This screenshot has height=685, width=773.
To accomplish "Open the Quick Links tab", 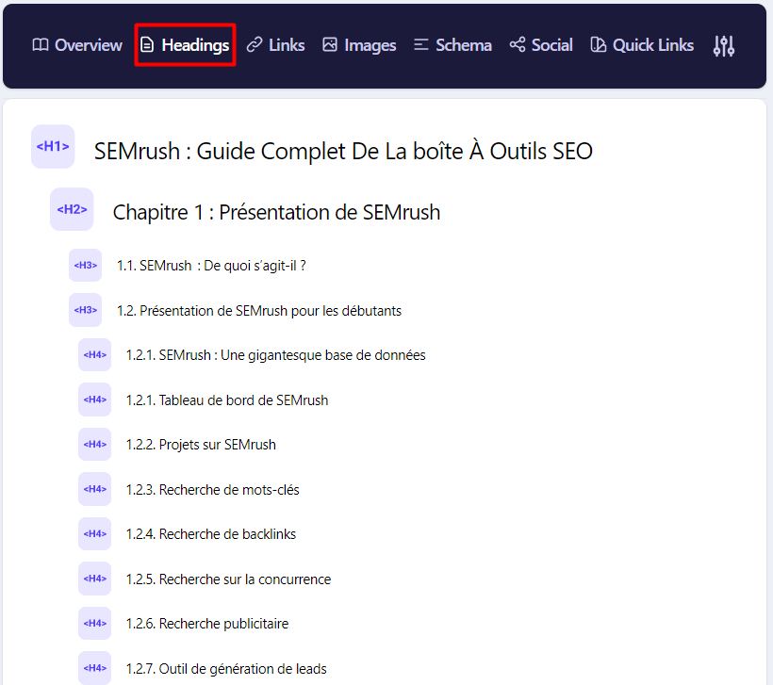I will (642, 45).
